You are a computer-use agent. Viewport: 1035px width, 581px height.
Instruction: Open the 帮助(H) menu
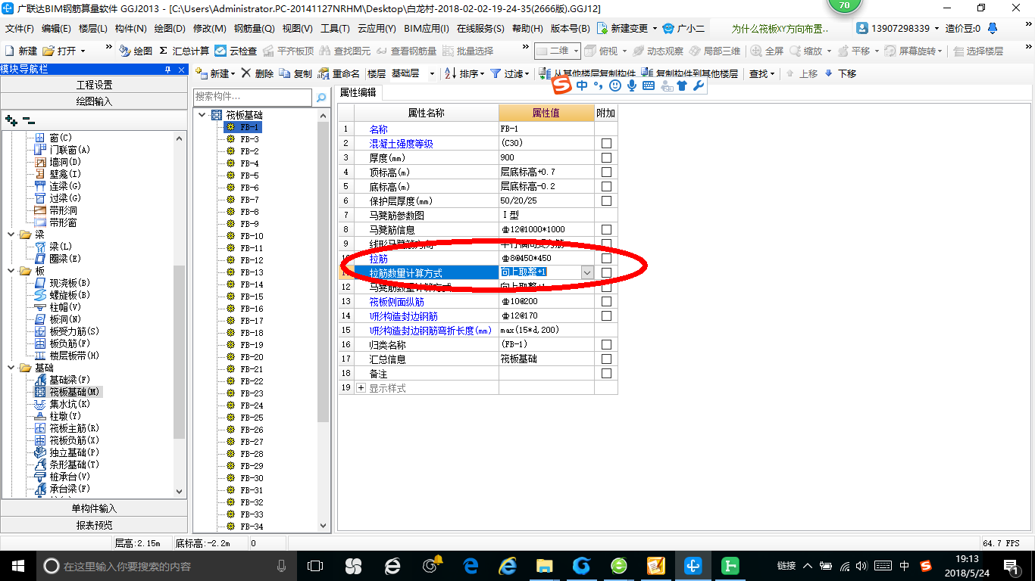pyautogui.click(x=527, y=29)
